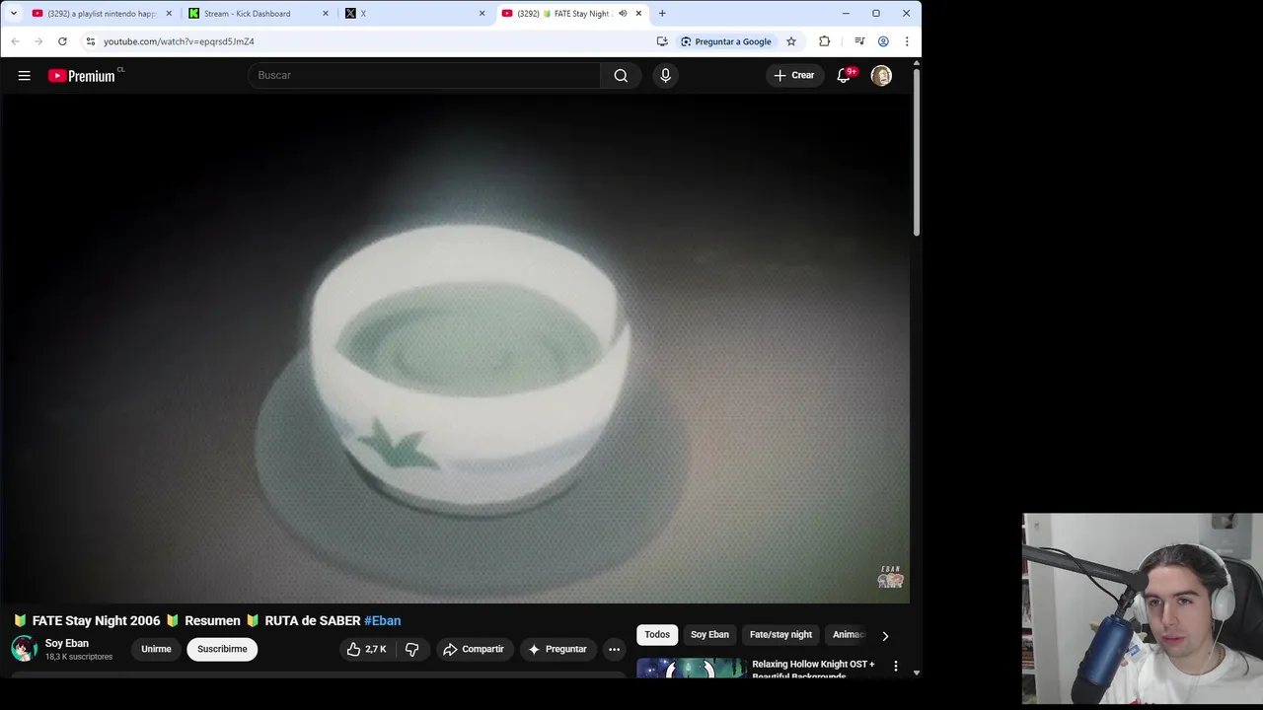
Task: Click the Suscribirme button
Action: pos(222,649)
